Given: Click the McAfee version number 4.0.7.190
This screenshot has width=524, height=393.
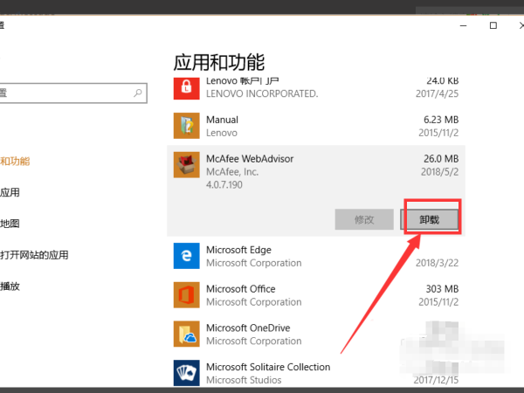Looking at the screenshot, I should (224, 185).
